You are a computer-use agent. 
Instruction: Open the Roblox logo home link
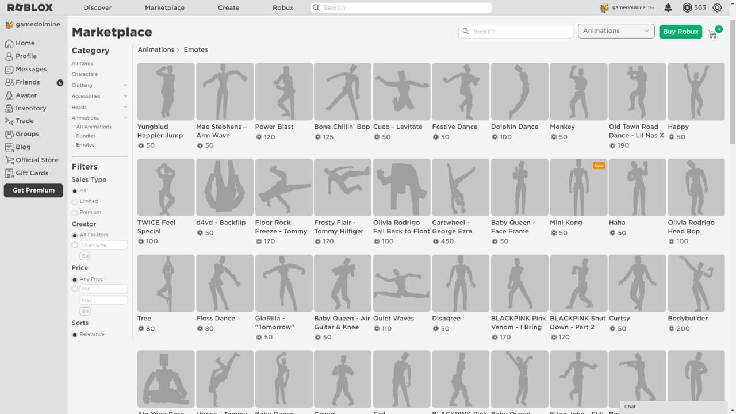pyautogui.click(x=30, y=7)
